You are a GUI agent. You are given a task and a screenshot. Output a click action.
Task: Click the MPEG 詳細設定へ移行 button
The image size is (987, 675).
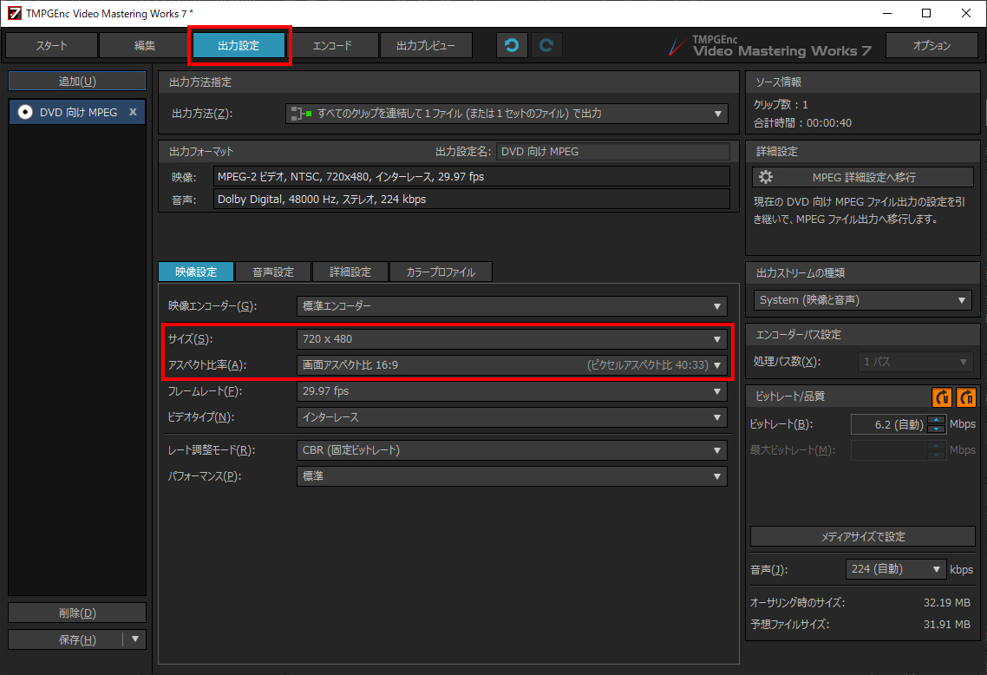pos(863,177)
